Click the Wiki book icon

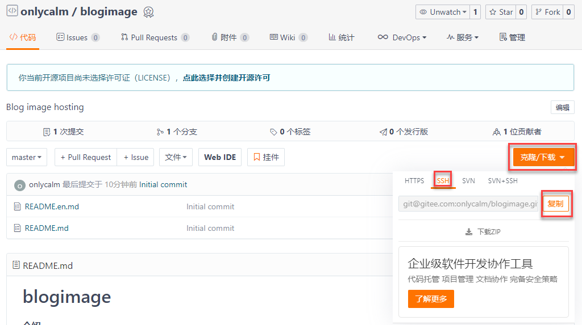click(273, 37)
